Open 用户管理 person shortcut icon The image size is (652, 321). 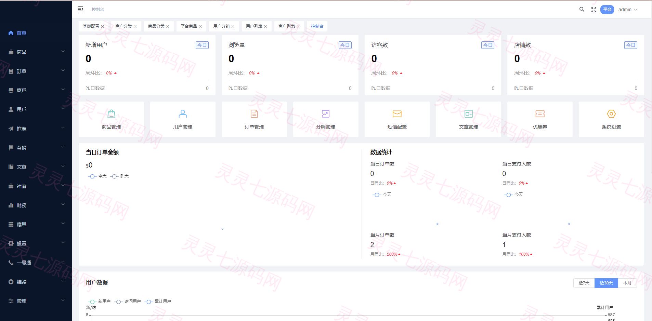[x=183, y=114]
